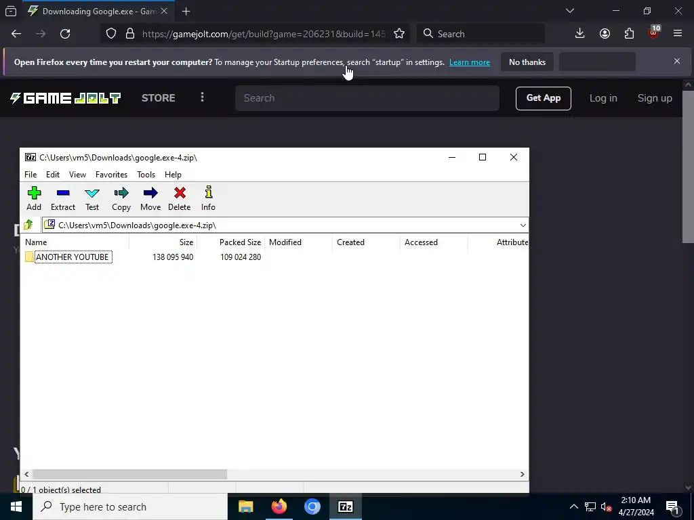Click Firefox Back navigation arrow
The image size is (694, 520).
tap(16, 34)
